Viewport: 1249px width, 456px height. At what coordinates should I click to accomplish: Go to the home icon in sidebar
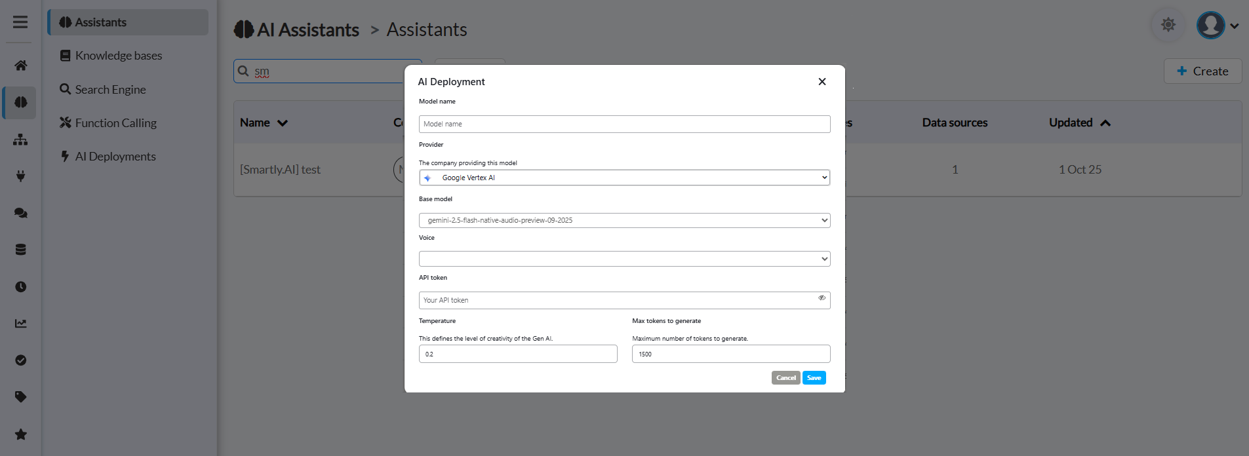coord(21,66)
